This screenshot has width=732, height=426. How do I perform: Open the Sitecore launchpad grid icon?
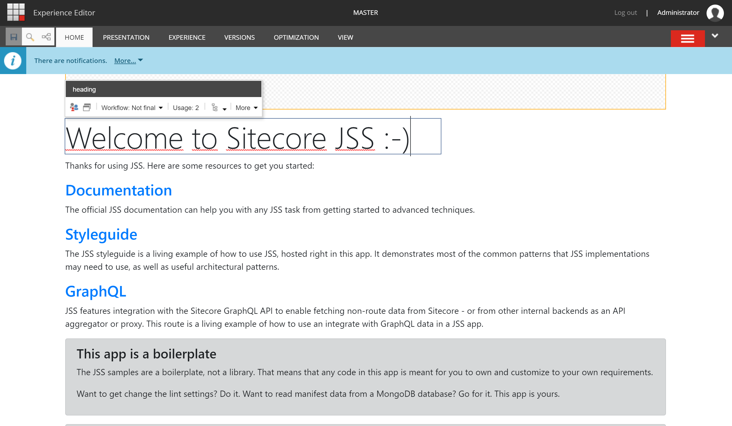click(16, 12)
